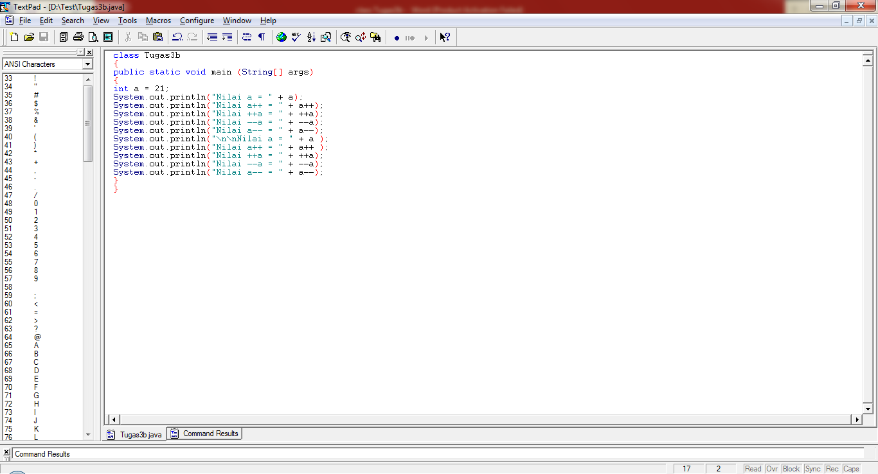The width and height of the screenshot is (878, 474).
Task: Start macro recording with the blue dot
Action: [397, 38]
